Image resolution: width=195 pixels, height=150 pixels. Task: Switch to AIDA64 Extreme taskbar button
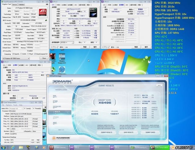coord(58,147)
